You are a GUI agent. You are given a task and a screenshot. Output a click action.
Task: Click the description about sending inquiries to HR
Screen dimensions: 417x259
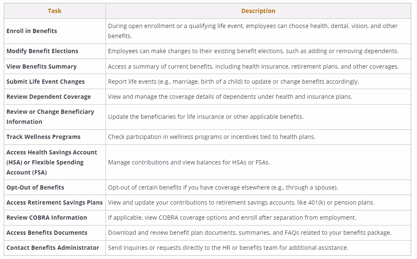point(228,248)
